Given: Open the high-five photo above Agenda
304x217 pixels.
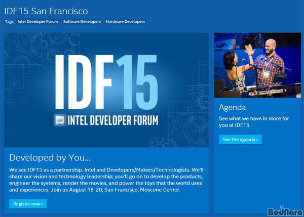Looking at the screenshot, I should 257,65.
